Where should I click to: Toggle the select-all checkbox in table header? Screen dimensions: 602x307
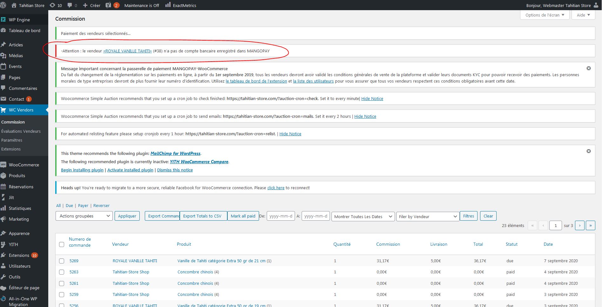(x=62, y=244)
